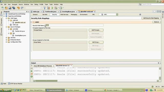Close the GlassFish Server 3.1 output tab
This screenshot has width=164, height=92.
71,66
